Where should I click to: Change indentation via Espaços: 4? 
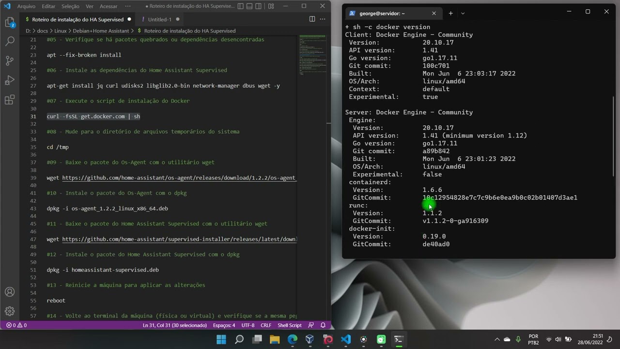[x=224, y=325]
